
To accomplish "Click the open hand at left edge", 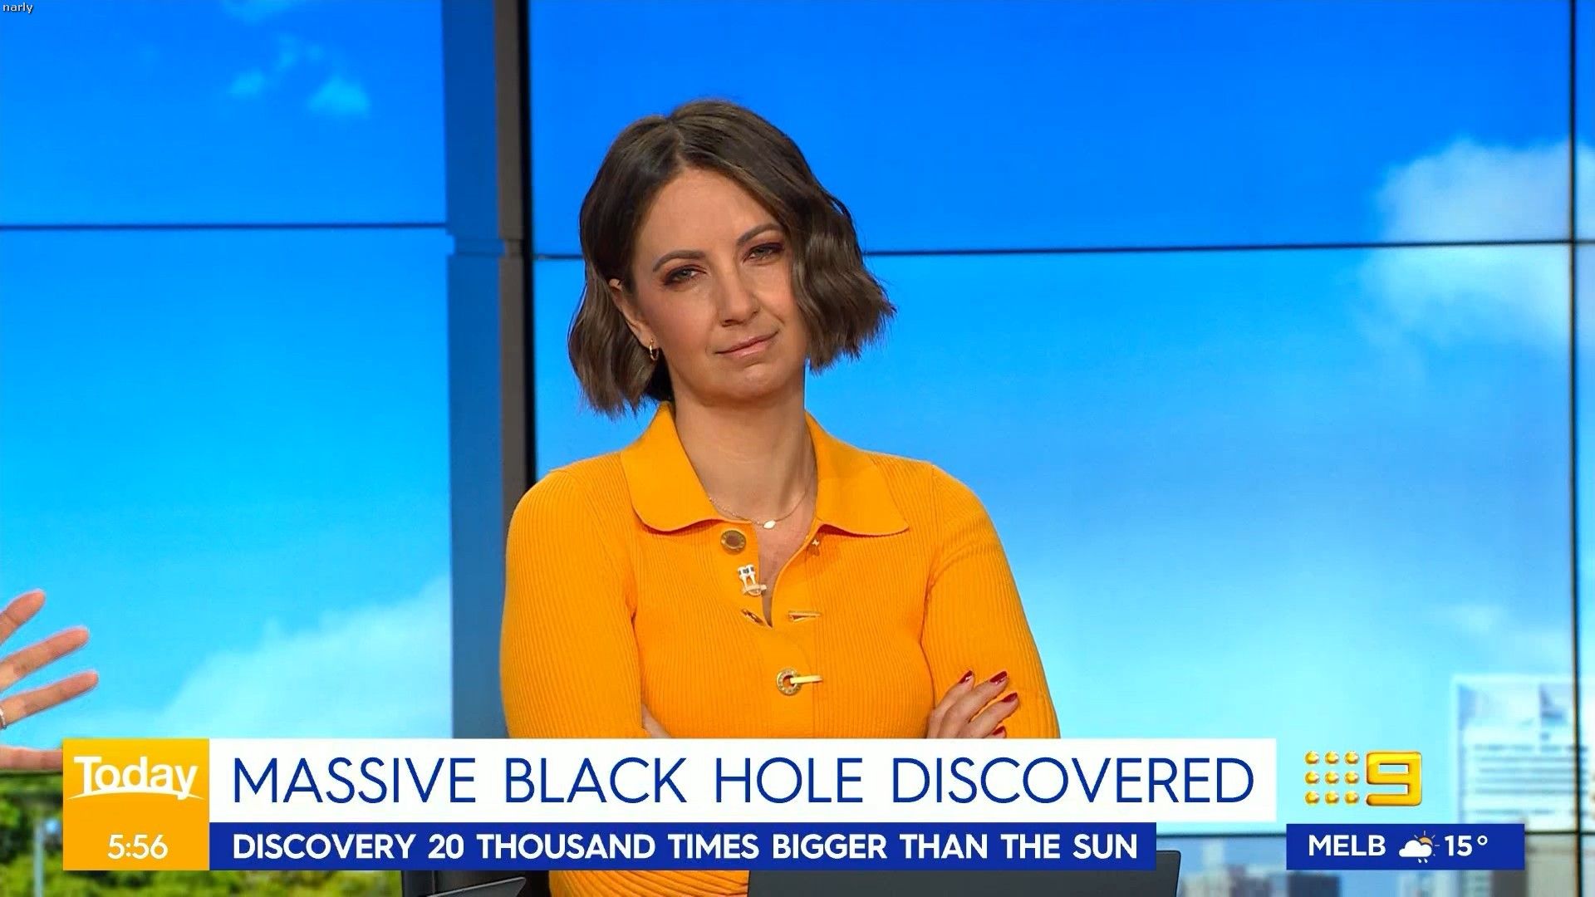I will 37,656.
